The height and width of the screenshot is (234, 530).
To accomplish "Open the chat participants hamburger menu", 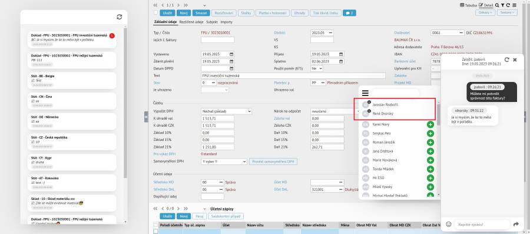I will click(x=365, y=93).
